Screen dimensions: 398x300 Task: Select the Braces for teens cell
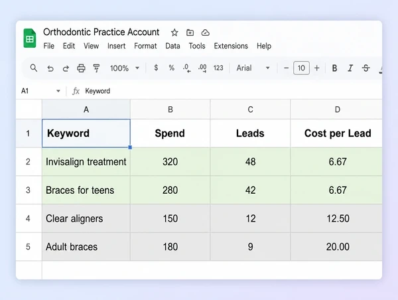point(86,190)
